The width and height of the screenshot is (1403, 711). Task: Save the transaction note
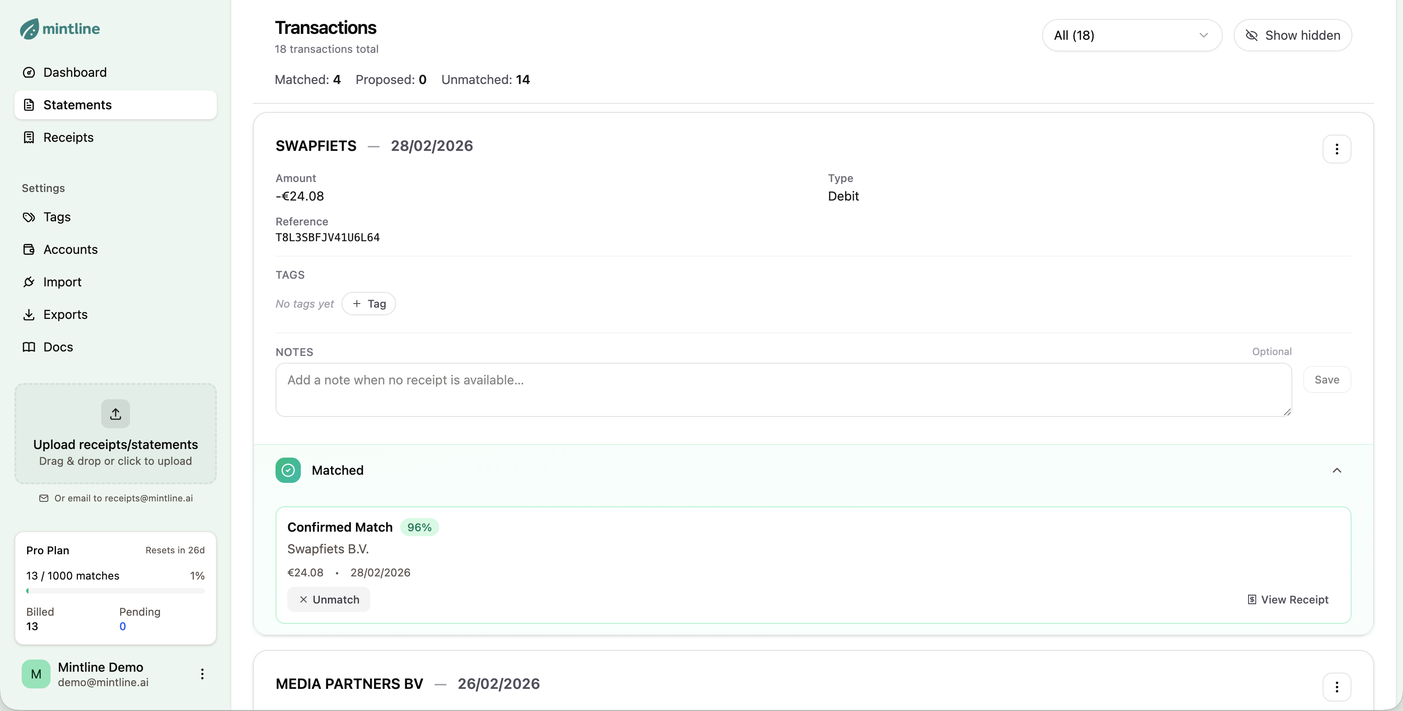click(x=1326, y=380)
